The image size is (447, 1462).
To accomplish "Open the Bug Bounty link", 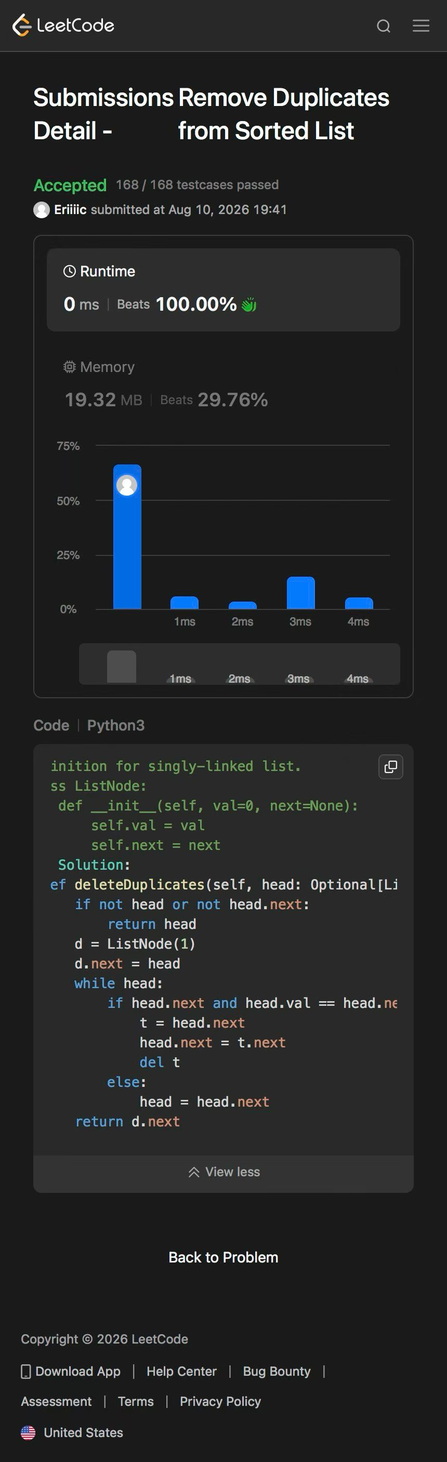I will [x=277, y=1371].
